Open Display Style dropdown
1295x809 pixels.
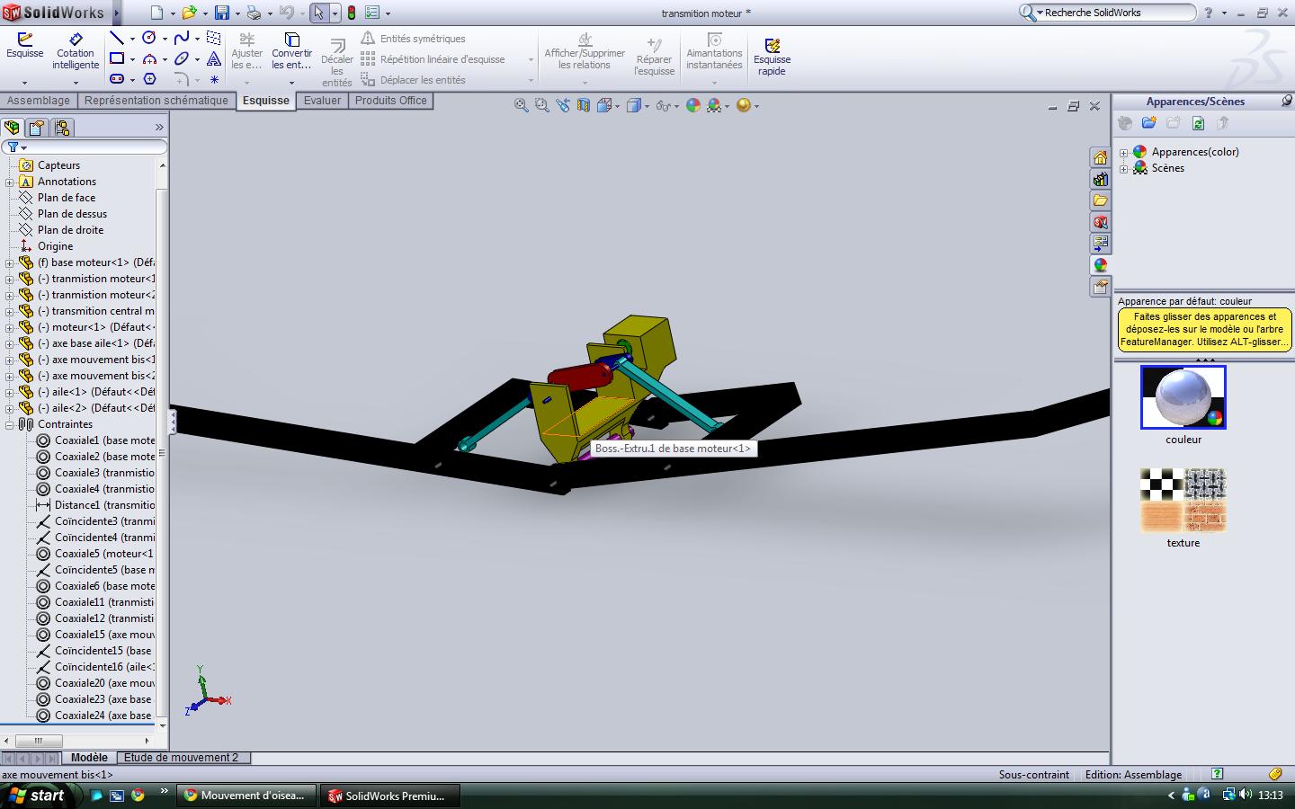pos(647,106)
